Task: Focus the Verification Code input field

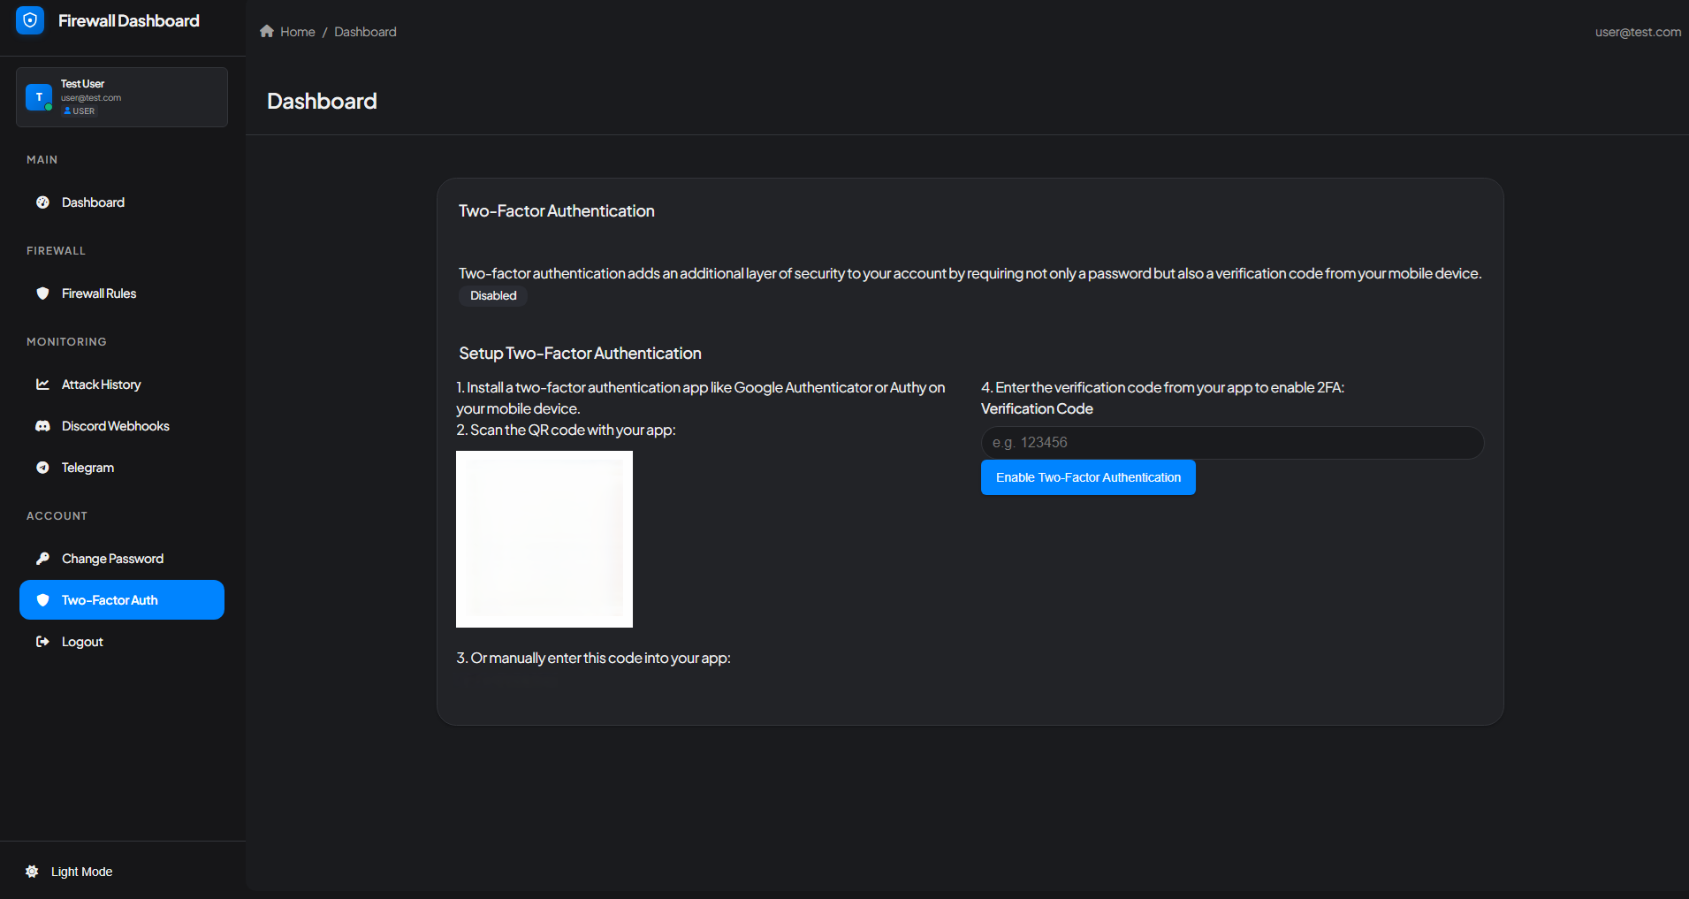Action: tap(1232, 443)
